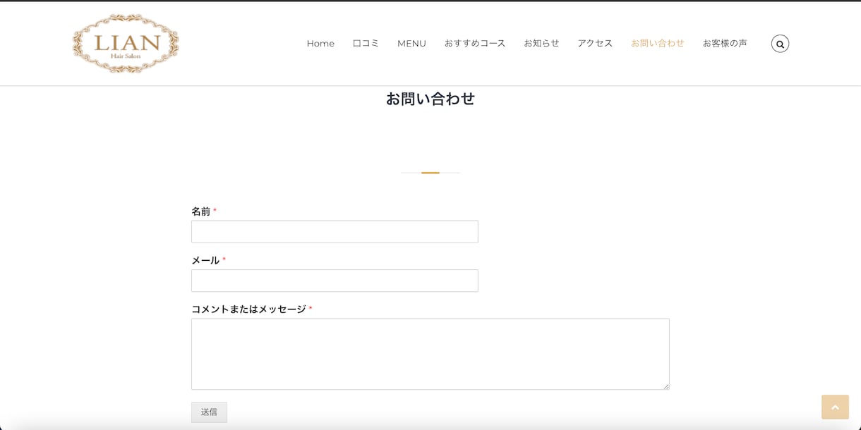The width and height of the screenshot is (861, 430).
Task: Focus the 名前 input field
Action: [335, 232]
